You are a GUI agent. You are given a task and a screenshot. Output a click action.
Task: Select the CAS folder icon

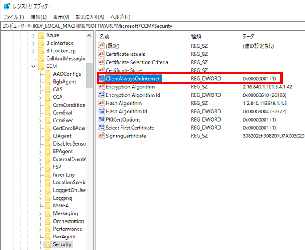[48, 90]
